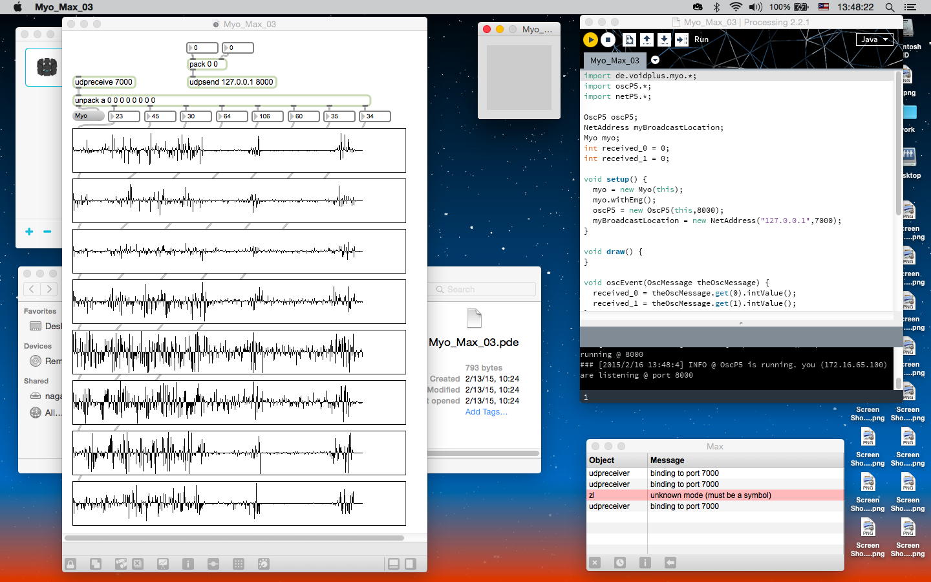Click the Add Tags link
The image size is (931, 582).
(x=486, y=412)
